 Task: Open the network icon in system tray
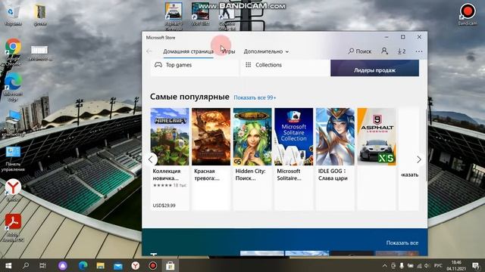[419, 265]
